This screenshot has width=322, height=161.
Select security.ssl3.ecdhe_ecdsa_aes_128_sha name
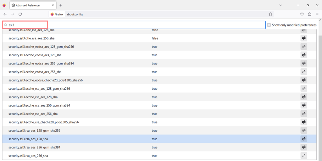click(35, 55)
